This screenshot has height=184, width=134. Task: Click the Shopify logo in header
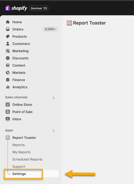point(16,8)
